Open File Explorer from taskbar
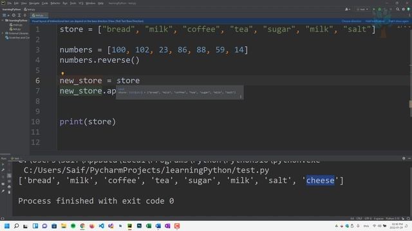Viewport: 412px width, 231px height. (64, 226)
